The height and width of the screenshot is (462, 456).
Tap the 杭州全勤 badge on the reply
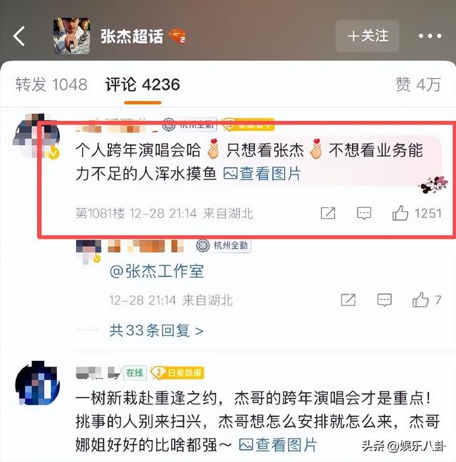[224, 246]
